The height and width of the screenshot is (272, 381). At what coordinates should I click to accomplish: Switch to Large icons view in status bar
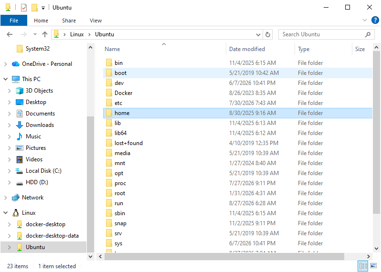pos(373,266)
